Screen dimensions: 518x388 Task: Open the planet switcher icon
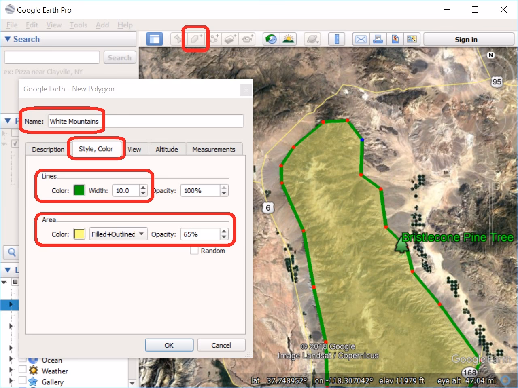tap(313, 39)
